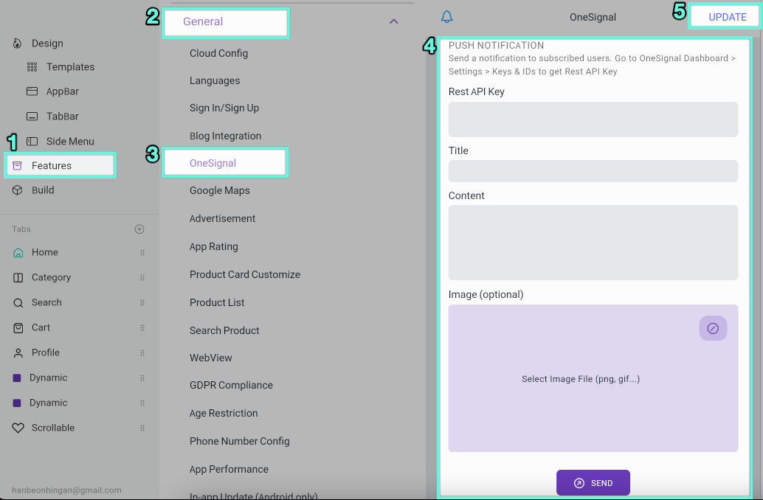Click the Design flame icon
The width and height of the screenshot is (763, 500).
pyautogui.click(x=18, y=44)
